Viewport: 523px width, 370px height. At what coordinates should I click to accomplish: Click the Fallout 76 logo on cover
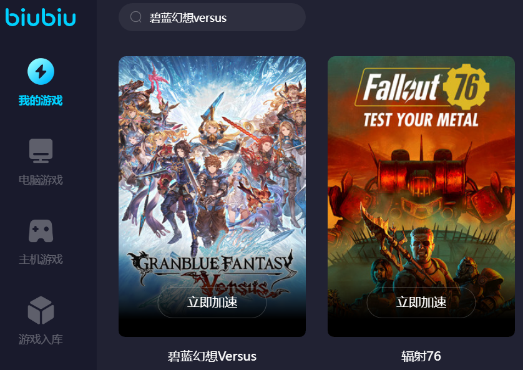(x=423, y=87)
